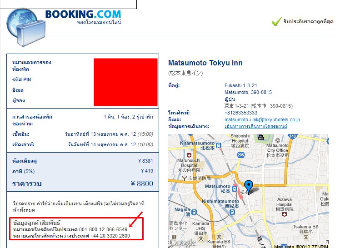Open the driving directions link

pos(256,126)
